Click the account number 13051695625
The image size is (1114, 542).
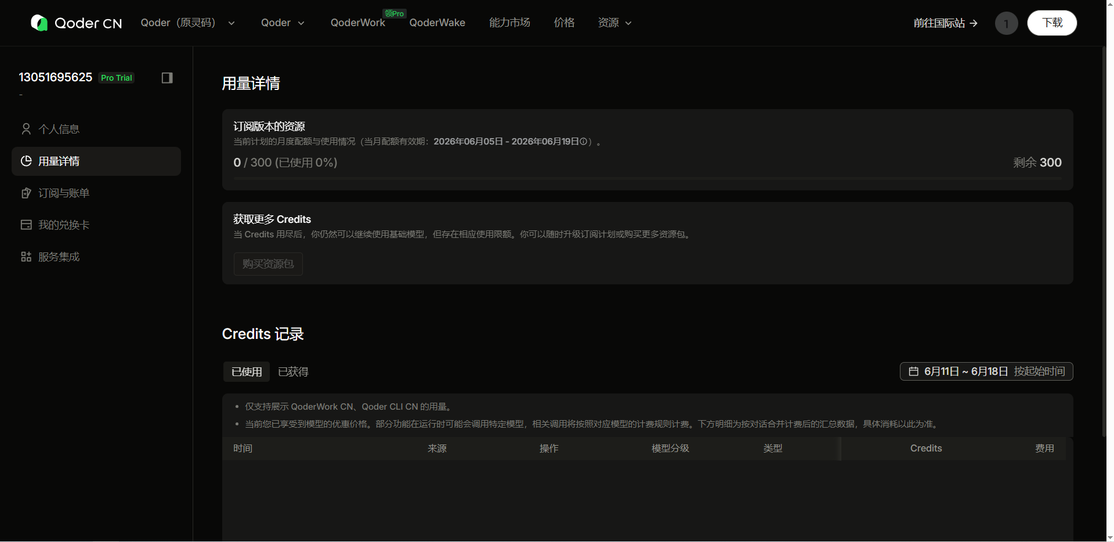pos(56,77)
